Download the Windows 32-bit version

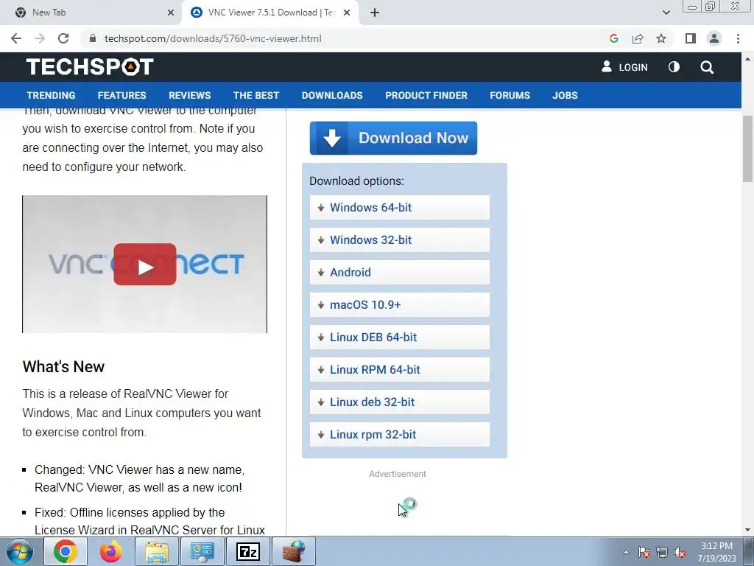[400, 240]
